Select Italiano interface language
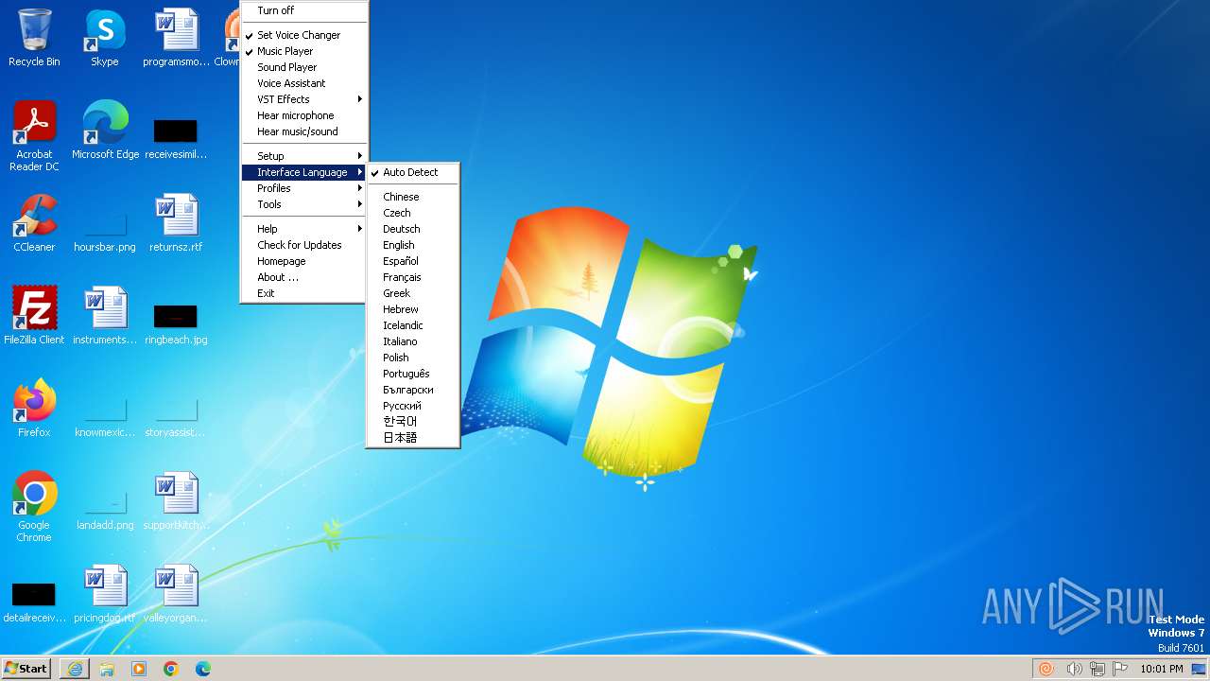The image size is (1210, 681). (413, 341)
